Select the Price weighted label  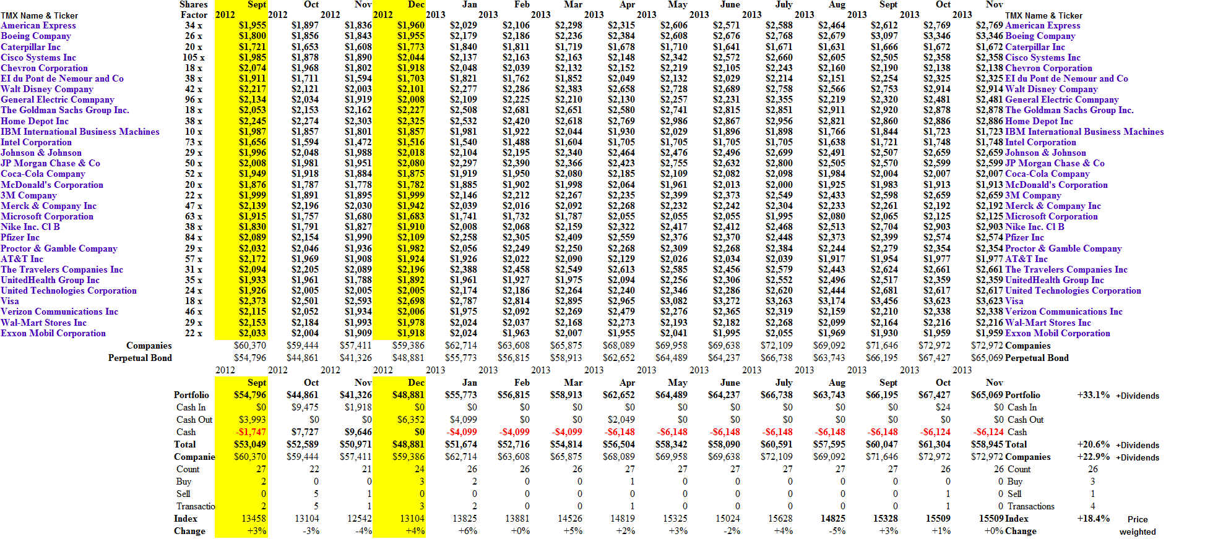1137,525
